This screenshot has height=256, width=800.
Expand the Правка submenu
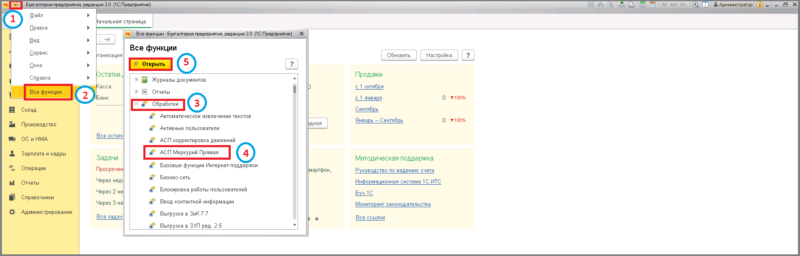[x=88, y=28]
